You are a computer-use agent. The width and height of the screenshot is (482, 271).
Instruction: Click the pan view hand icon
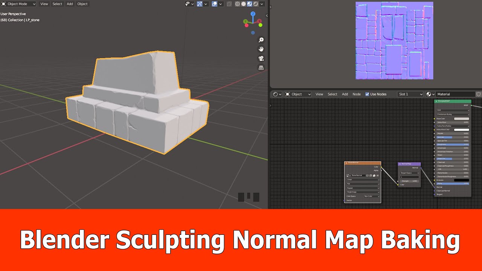pyautogui.click(x=261, y=49)
